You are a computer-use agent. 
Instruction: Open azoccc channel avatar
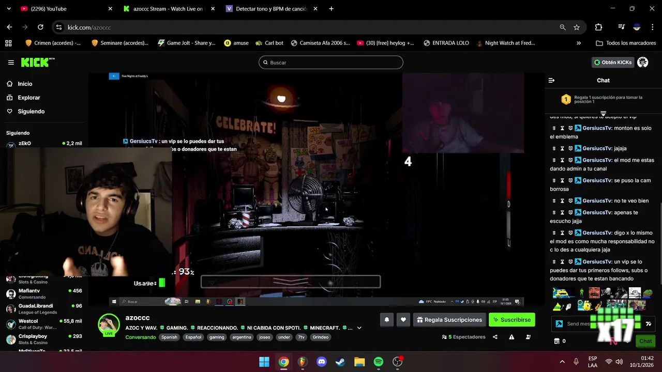click(x=109, y=325)
